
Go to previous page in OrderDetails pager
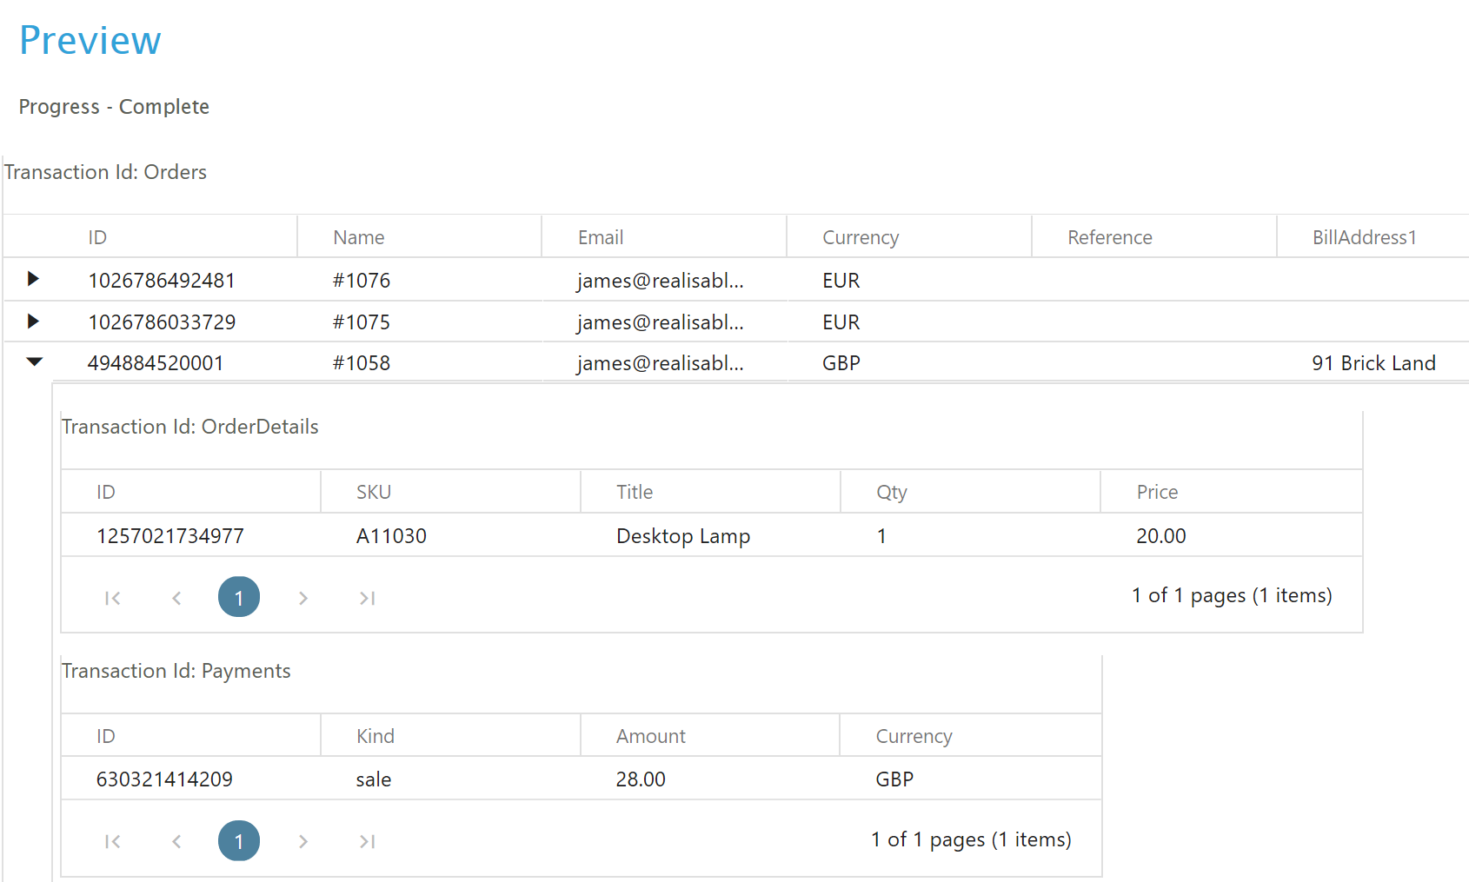click(x=176, y=598)
